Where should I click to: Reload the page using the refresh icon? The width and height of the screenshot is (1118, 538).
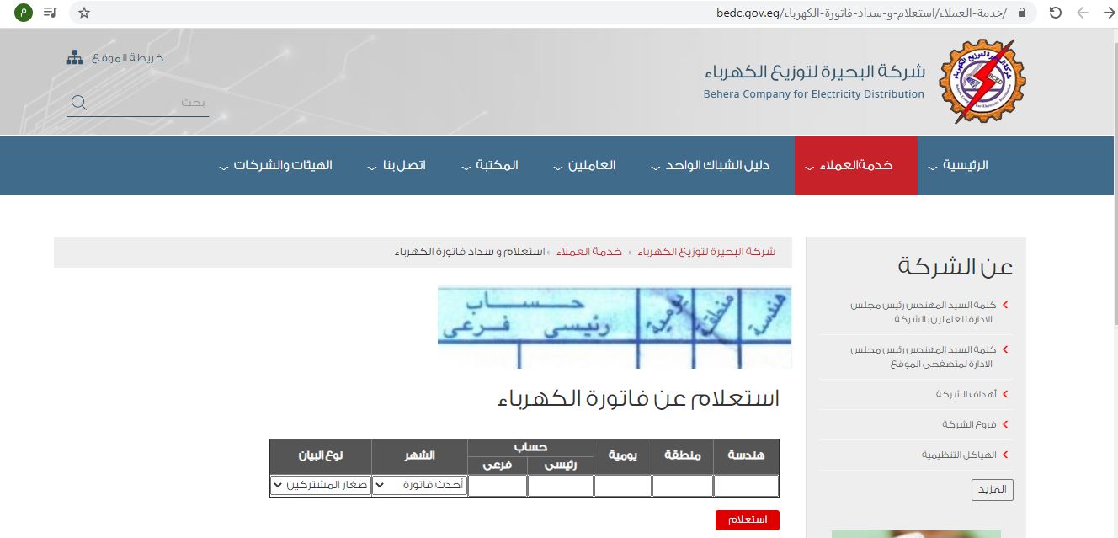tap(1055, 13)
